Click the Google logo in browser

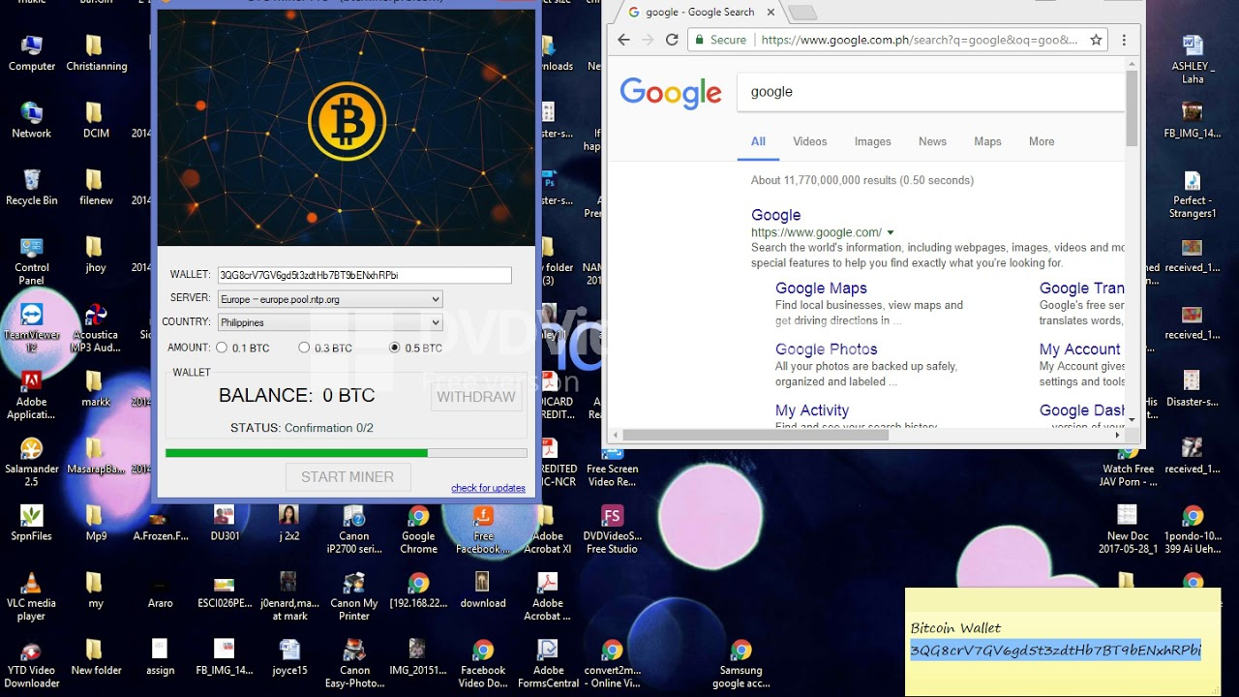tap(670, 93)
